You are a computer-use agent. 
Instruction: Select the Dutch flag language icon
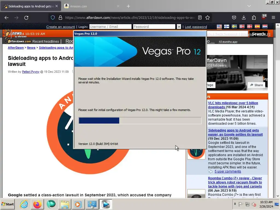[265, 27]
